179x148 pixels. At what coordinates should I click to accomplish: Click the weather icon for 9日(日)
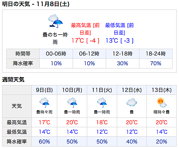click(x=44, y=102)
